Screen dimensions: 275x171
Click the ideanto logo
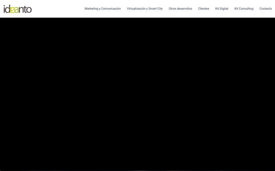(18, 9)
